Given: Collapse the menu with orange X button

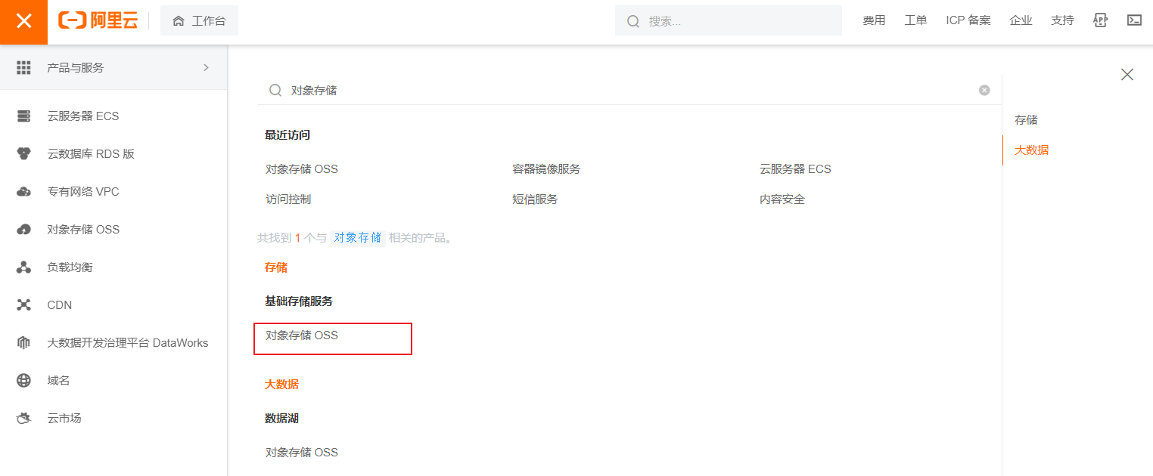Looking at the screenshot, I should click(x=24, y=21).
